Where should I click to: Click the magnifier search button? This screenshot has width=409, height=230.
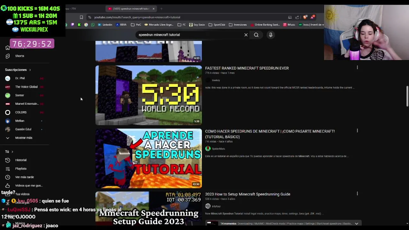click(256, 35)
